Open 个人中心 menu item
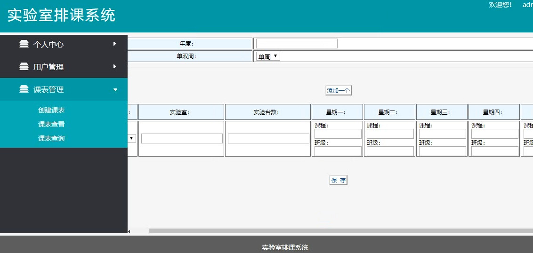This screenshot has width=533, height=253. (x=64, y=44)
